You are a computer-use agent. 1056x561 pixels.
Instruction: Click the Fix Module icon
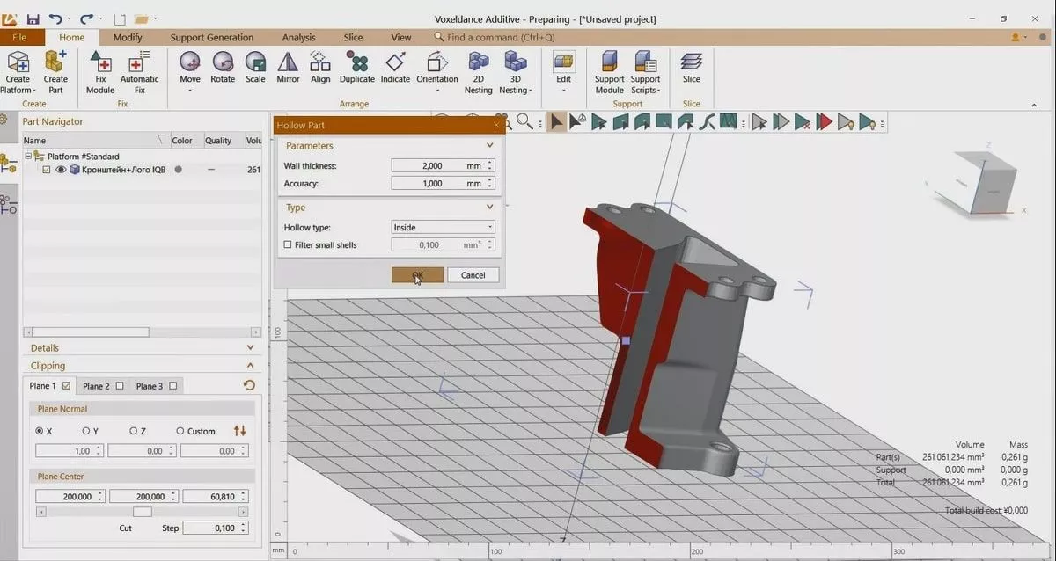click(x=100, y=63)
